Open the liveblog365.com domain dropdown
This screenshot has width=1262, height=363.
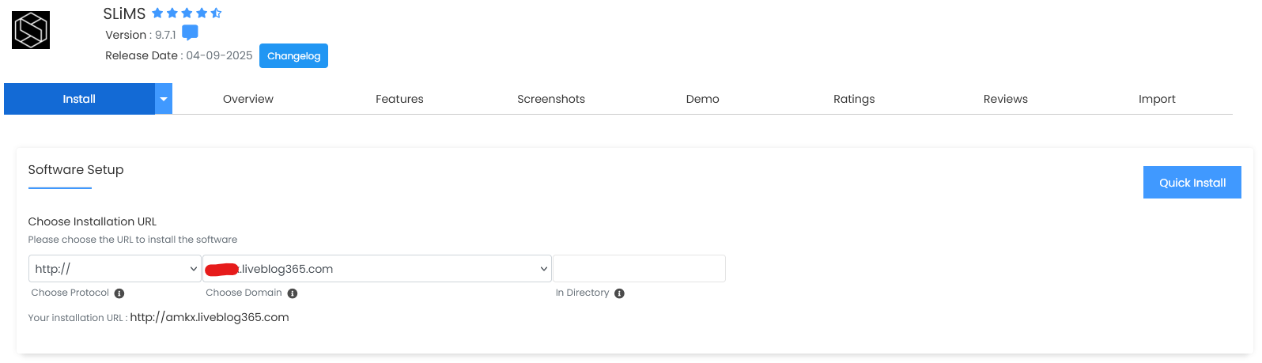[377, 269]
